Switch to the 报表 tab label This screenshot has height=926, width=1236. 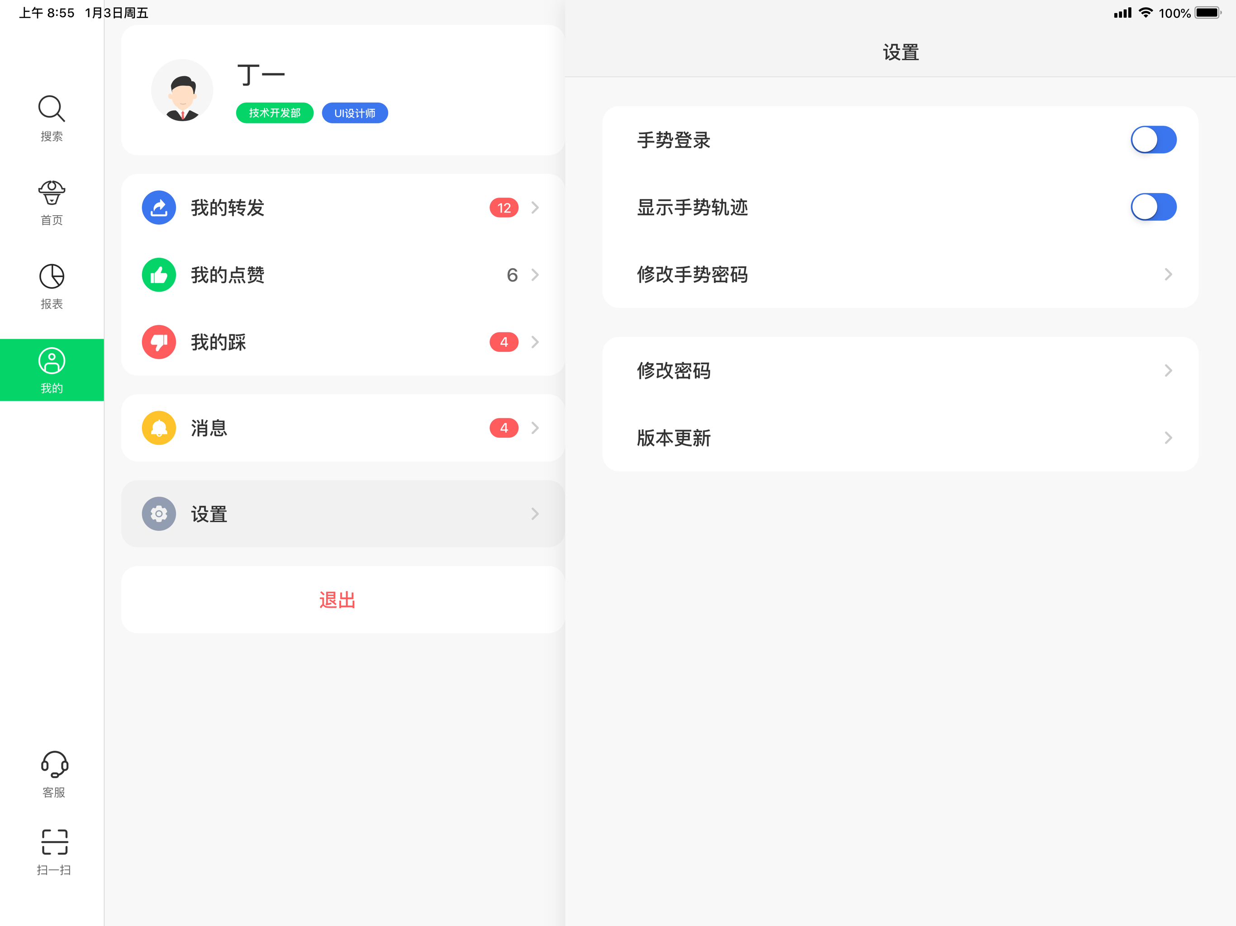(52, 304)
